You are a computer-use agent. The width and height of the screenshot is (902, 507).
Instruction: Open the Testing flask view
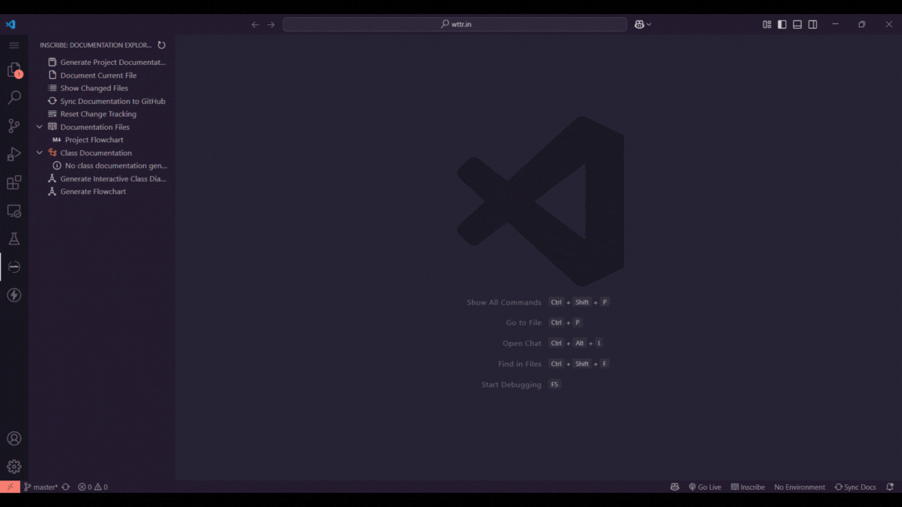(14, 239)
